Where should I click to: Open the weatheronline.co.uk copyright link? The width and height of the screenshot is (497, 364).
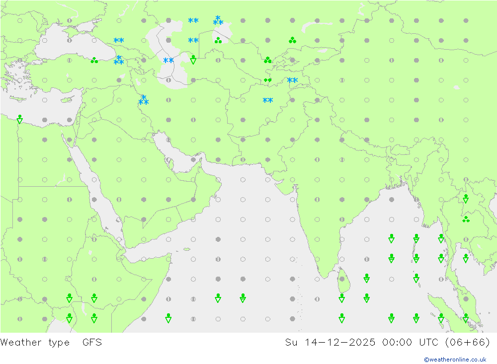pyautogui.click(x=455, y=359)
